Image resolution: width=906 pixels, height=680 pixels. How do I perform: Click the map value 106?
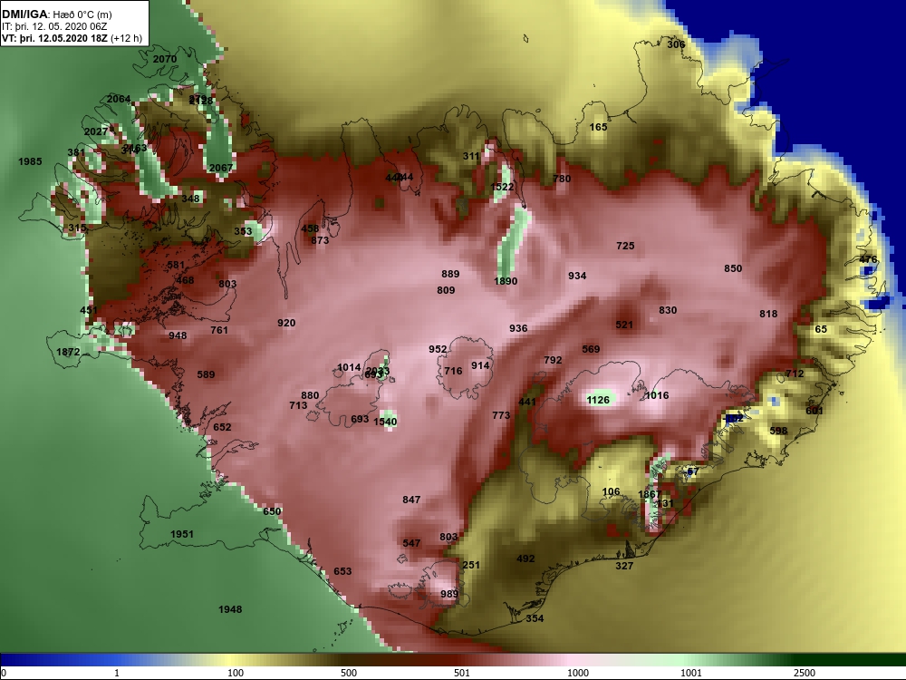(612, 491)
